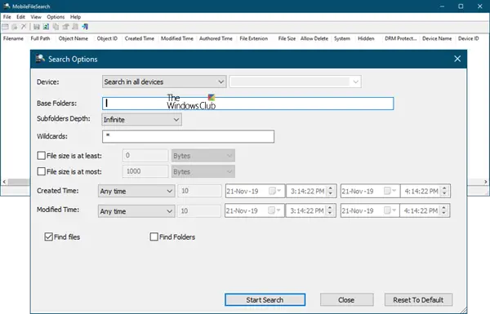Sort by the Object Name column header
The image size is (490, 314).
73,38
